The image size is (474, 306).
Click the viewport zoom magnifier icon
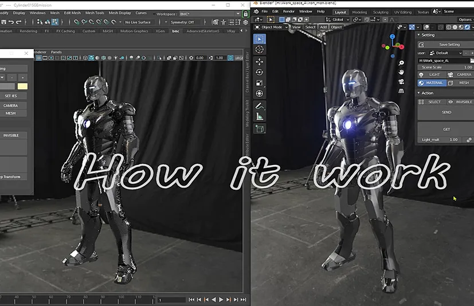pyautogui.click(x=401, y=63)
